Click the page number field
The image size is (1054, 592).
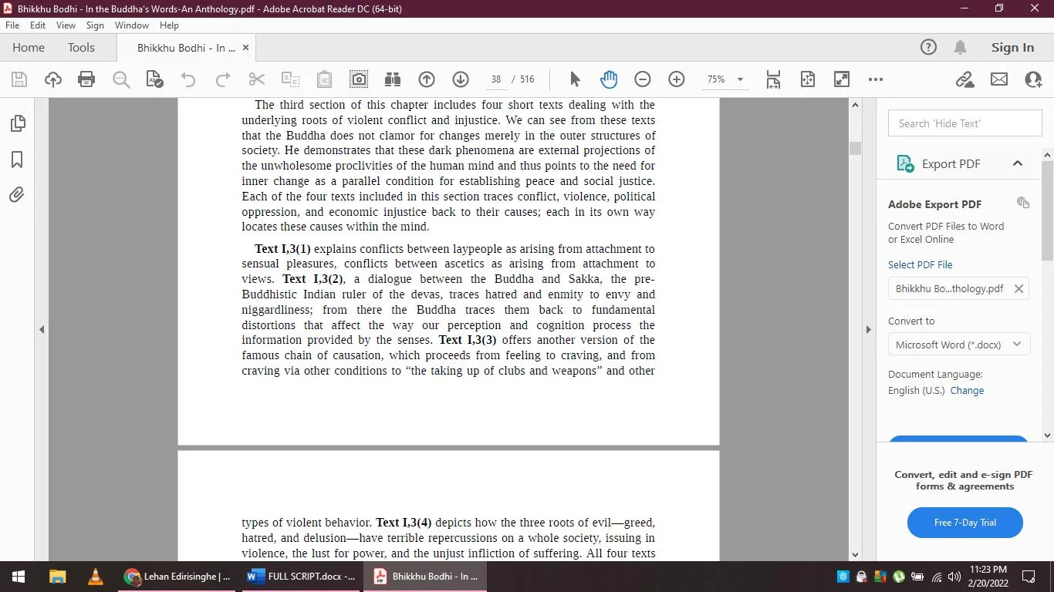tap(496, 79)
